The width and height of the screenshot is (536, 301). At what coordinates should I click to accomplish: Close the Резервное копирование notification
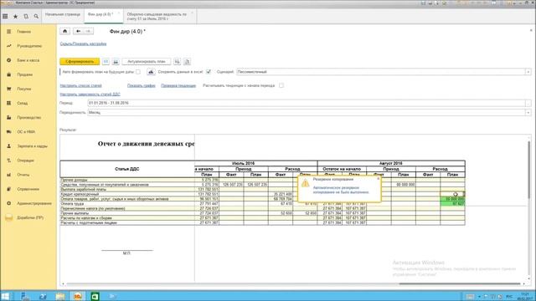378,178
